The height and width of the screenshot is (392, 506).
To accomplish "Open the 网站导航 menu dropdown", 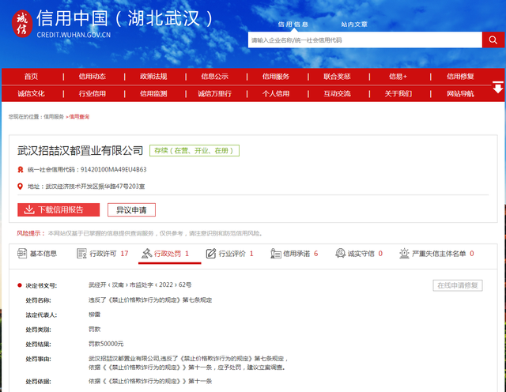I will pyautogui.click(x=460, y=94).
